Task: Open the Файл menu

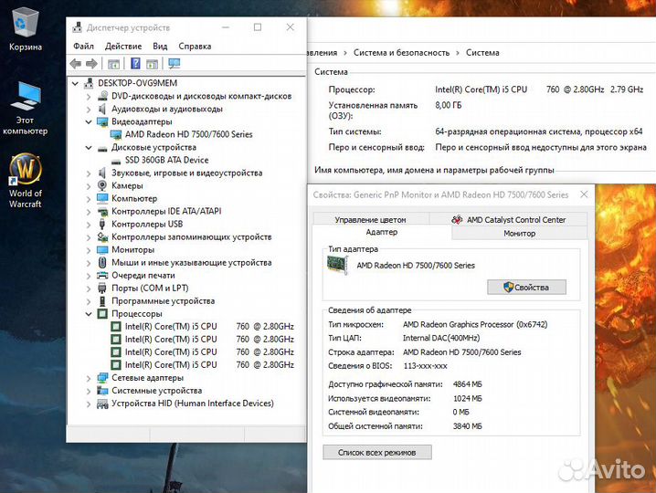Action: tap(84, 46)
